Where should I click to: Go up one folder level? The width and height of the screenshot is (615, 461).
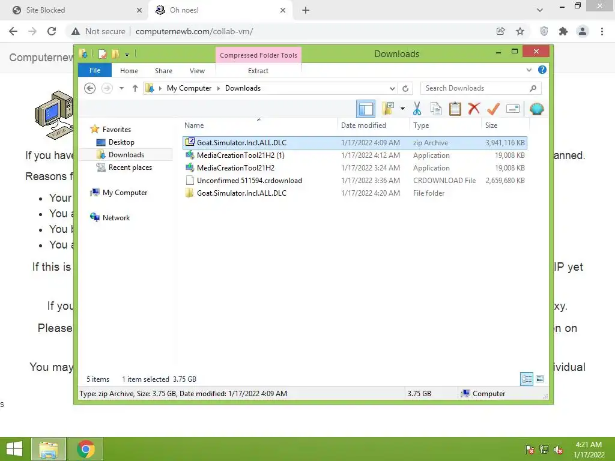click(135, 88)
